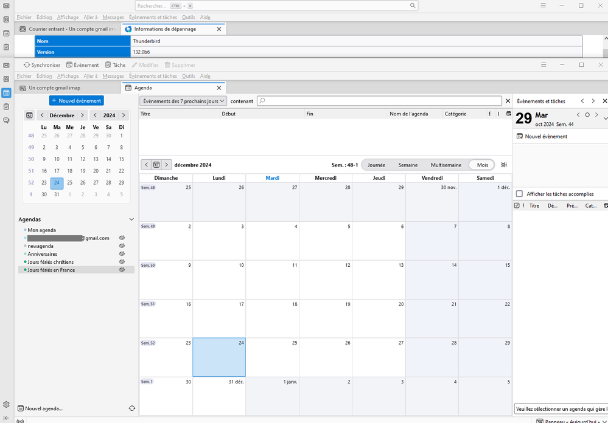The height and width of the screenshot is (423, 608).
Task: Collapse the Agendas section chevron
Action: [x=131, y=219]
